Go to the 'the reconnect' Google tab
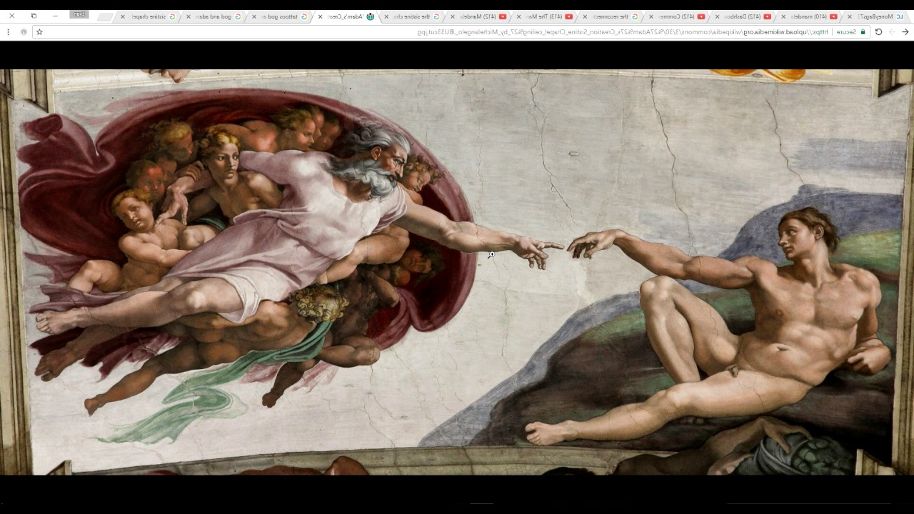The width and height of the screenshot is (914, 514). click(x=611, y=16)
